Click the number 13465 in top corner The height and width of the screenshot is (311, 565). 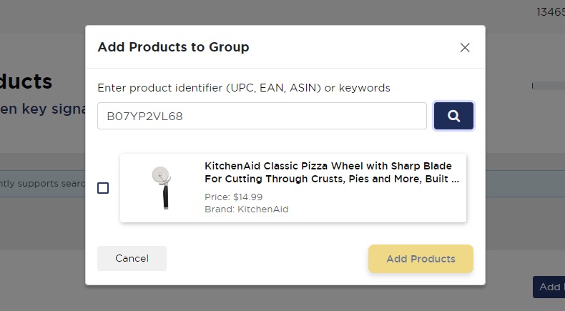[x=550, y=11]
